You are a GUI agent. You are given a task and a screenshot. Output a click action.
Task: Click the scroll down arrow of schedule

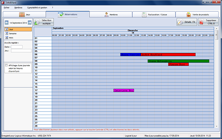click(216, 126)
